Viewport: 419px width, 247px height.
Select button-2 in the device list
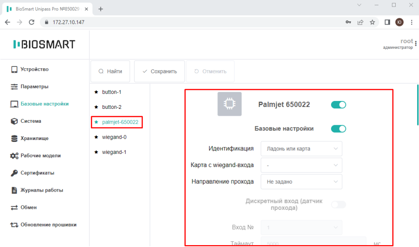[x=112, y=107]
